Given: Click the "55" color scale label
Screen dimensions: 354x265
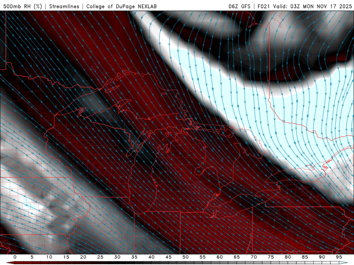Looking at the screenshot, I should [203, 257].
